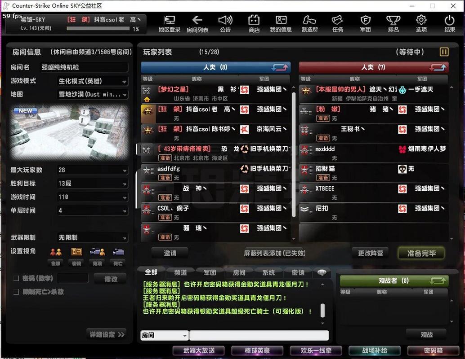Enable the 限制死亡>杀敌 checkbox

(17, 291)
